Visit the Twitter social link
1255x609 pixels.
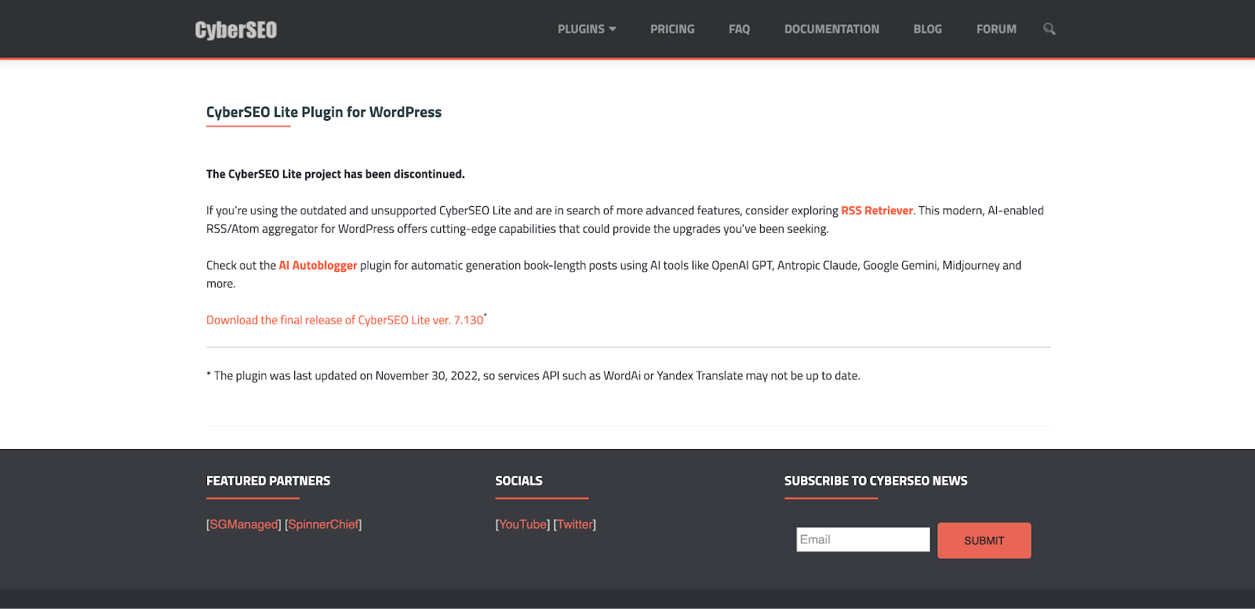[575, 524]
